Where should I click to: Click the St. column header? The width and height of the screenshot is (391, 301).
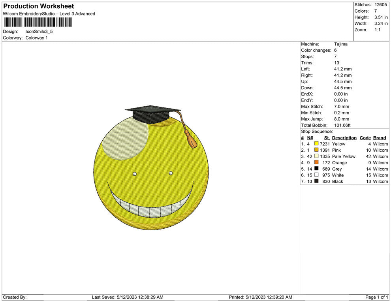click(327, 138)
